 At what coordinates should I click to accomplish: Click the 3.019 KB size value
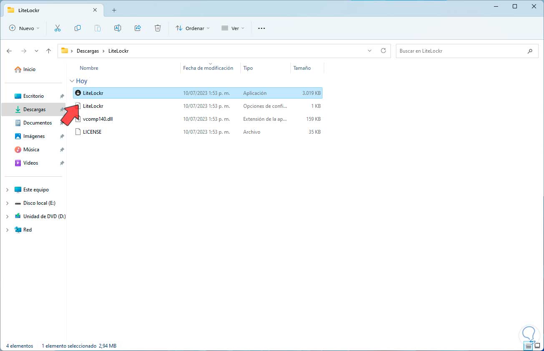click(x=312, y=93)
